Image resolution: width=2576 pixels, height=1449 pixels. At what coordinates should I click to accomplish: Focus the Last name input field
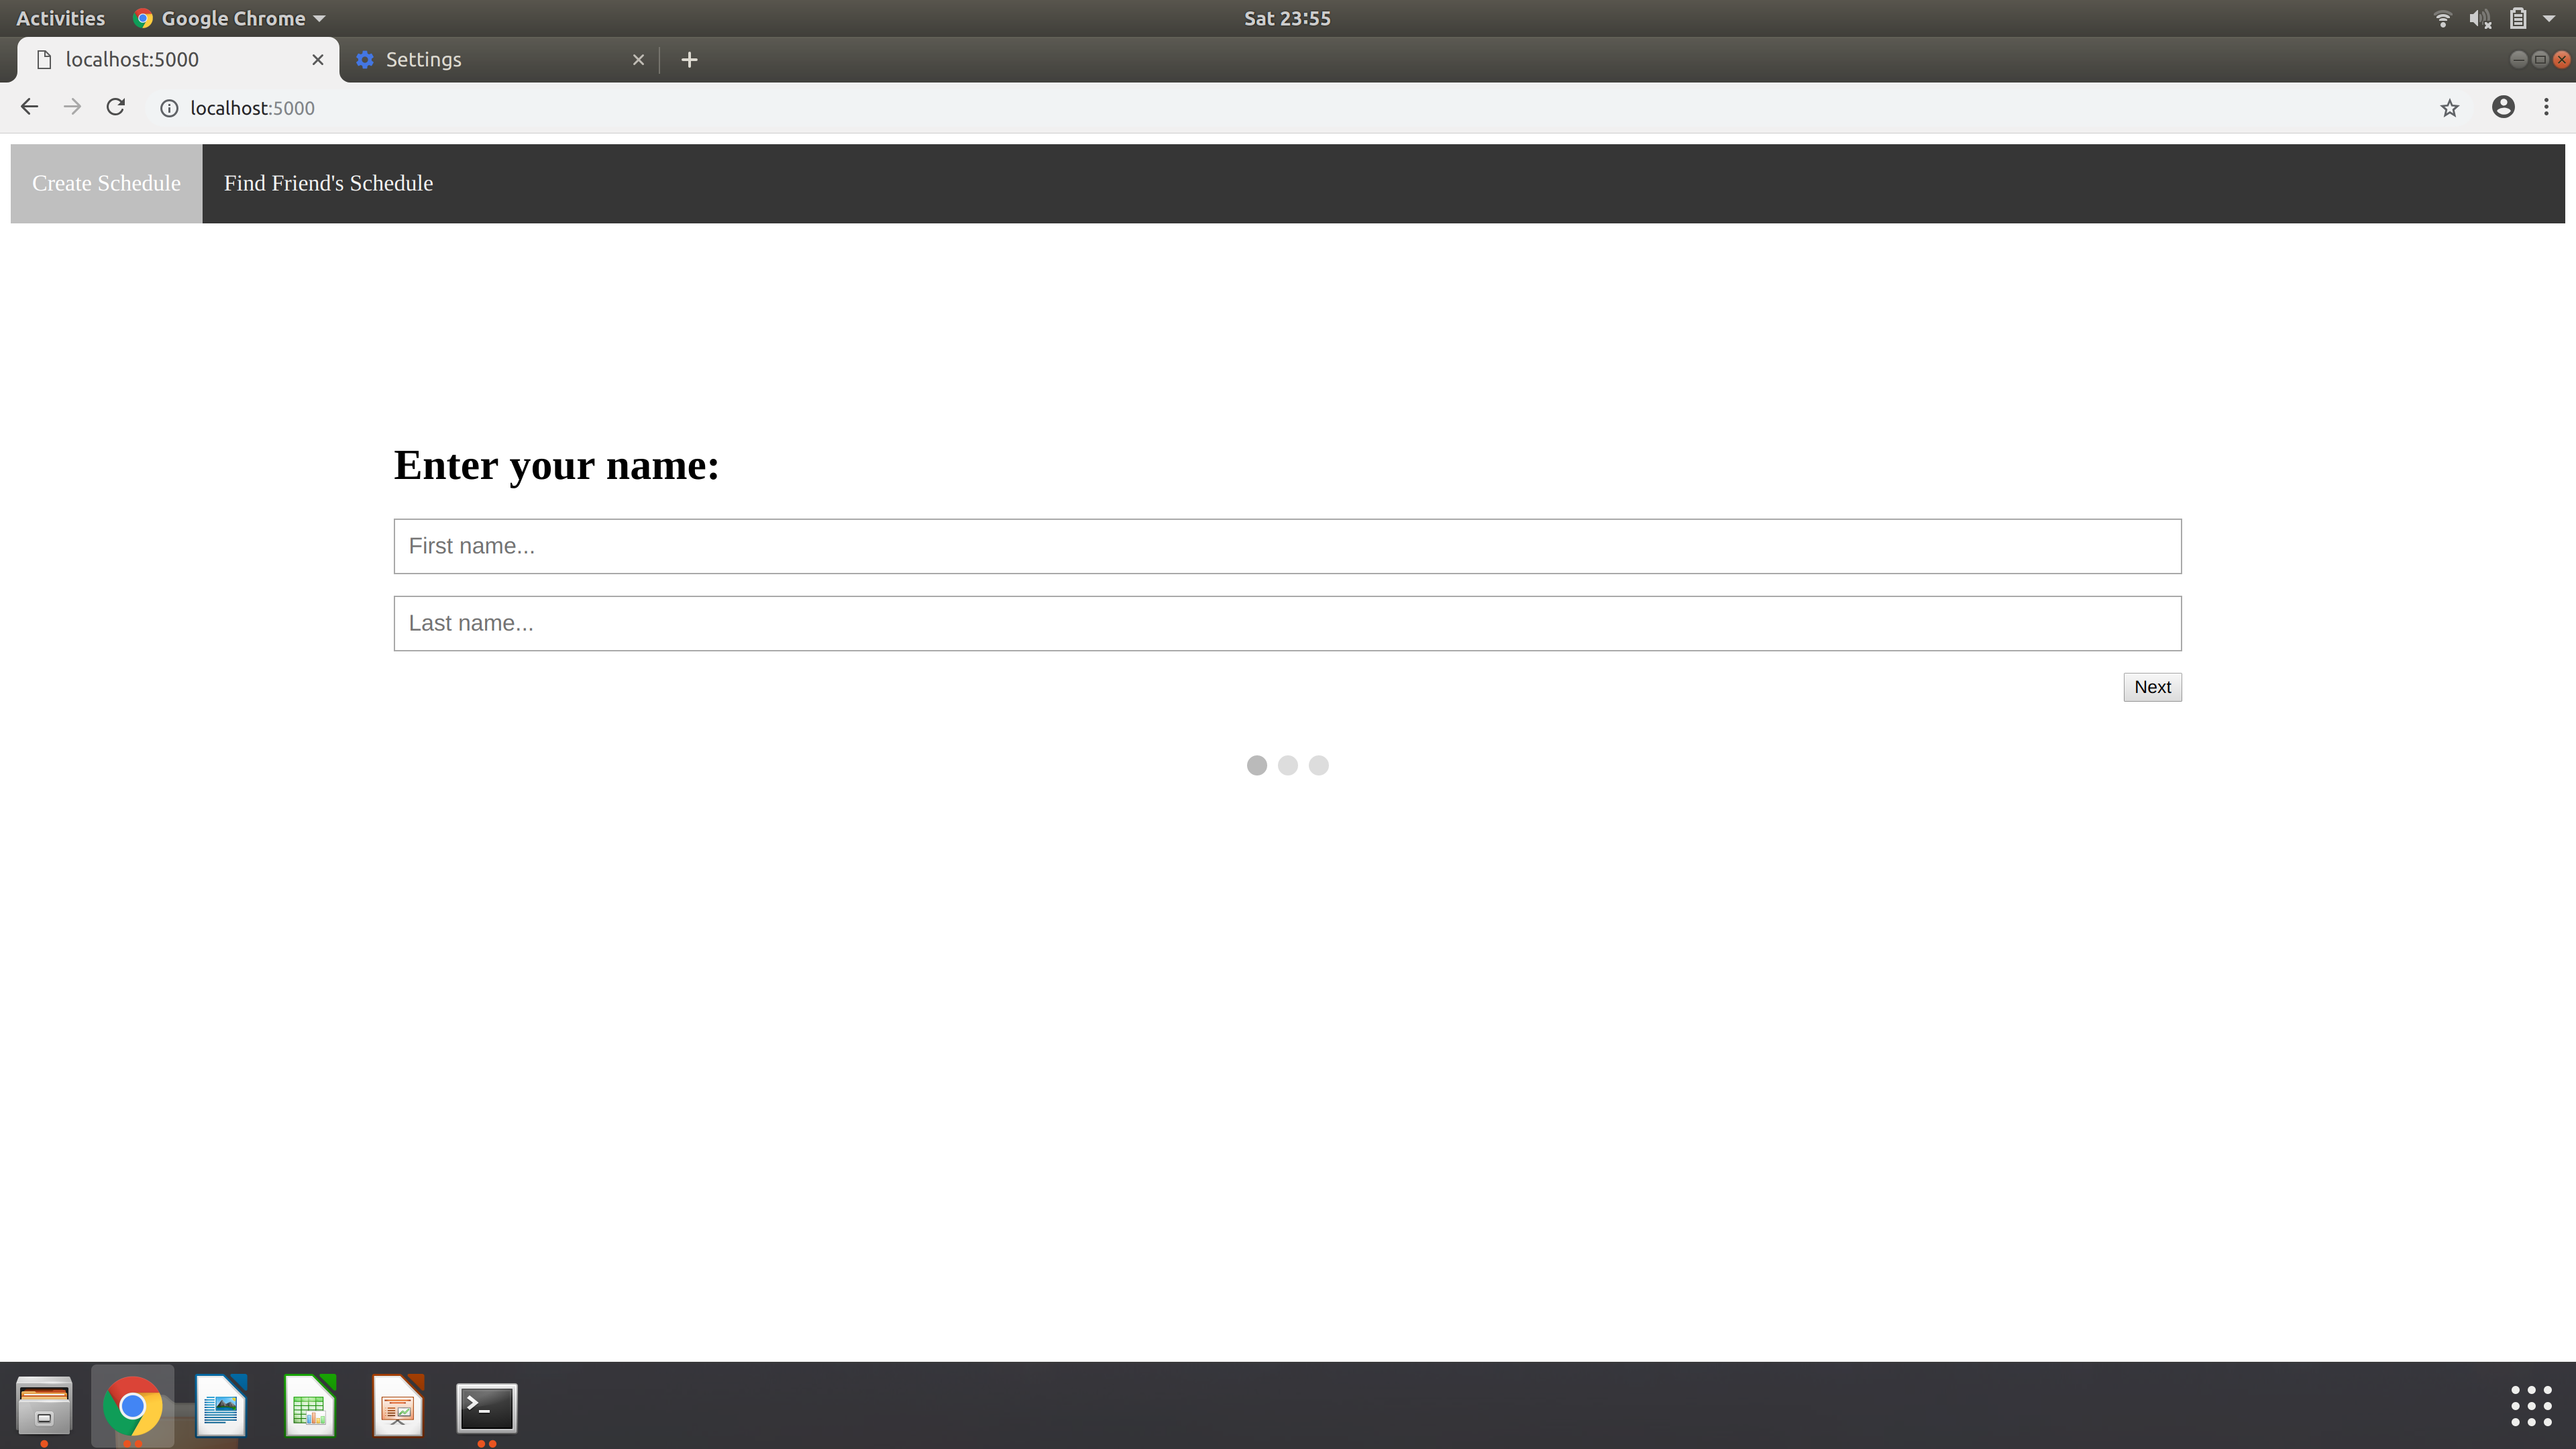click(1287, 623)
